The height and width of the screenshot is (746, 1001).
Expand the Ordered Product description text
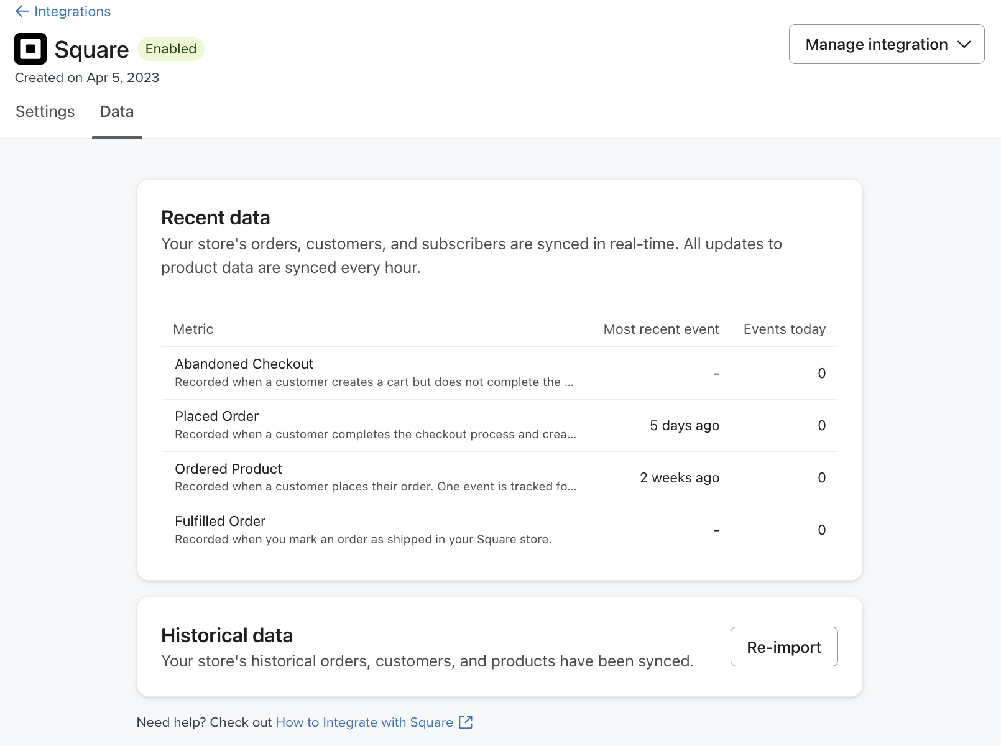click(571, 486)
